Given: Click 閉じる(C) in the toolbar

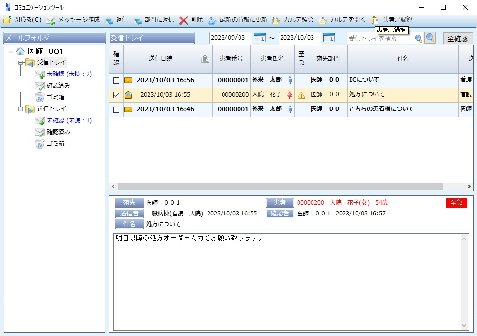Looking at the screenshot, I should [22, 20].
